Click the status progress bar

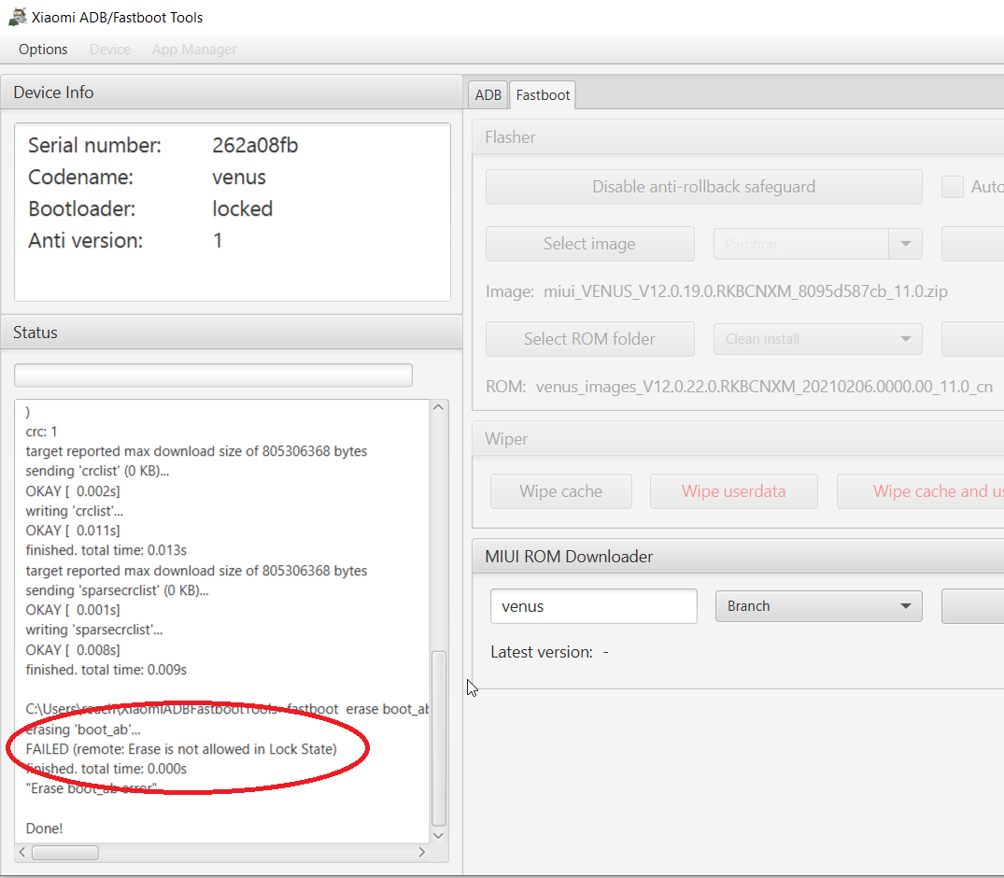click(x=213, y=375)
